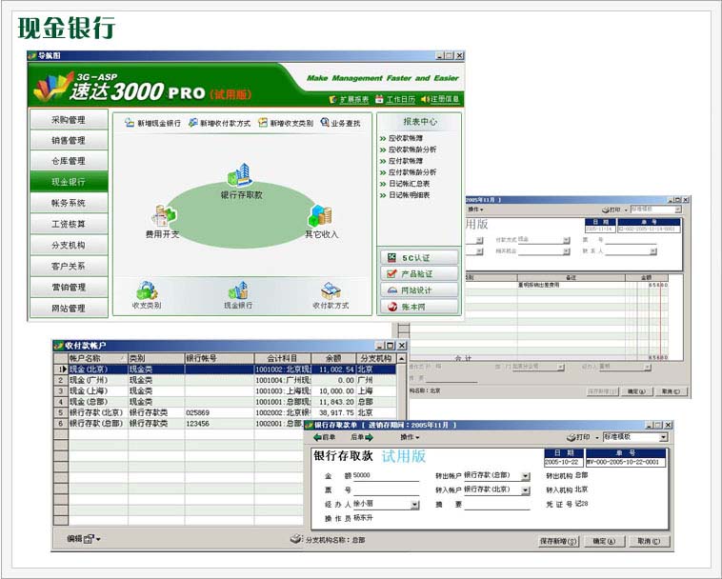722x579 pixels.
Task: Open 操作 menu in background expense window
Action: coord(475,210)
